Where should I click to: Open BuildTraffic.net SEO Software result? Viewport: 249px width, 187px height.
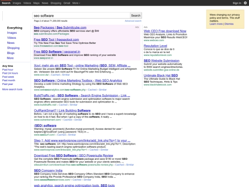[82, 96]
